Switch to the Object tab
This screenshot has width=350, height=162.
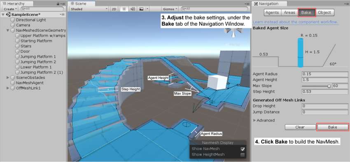[324, 12]
